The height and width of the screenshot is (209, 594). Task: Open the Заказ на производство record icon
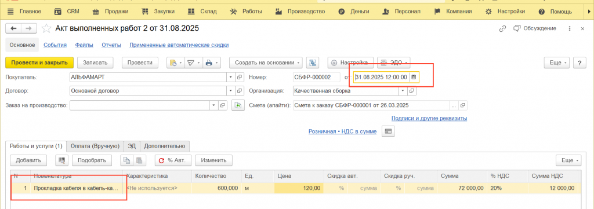(x=223, y=105)
